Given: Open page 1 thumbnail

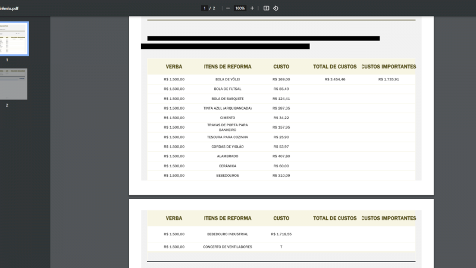Looking at the screenshot, I should [x=14, y=39].
